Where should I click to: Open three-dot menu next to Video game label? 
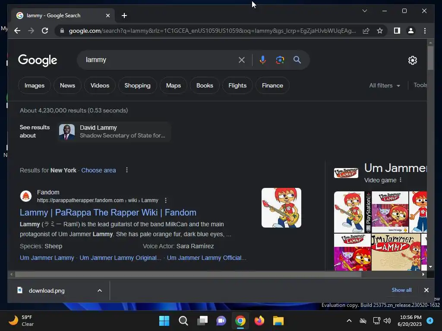coord(401,180)
